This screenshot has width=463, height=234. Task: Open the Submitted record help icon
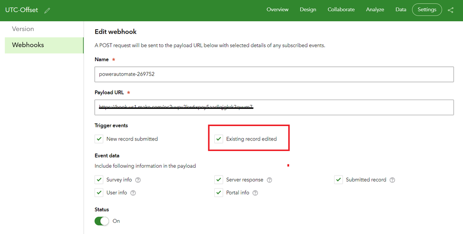[x=392, y=180]
